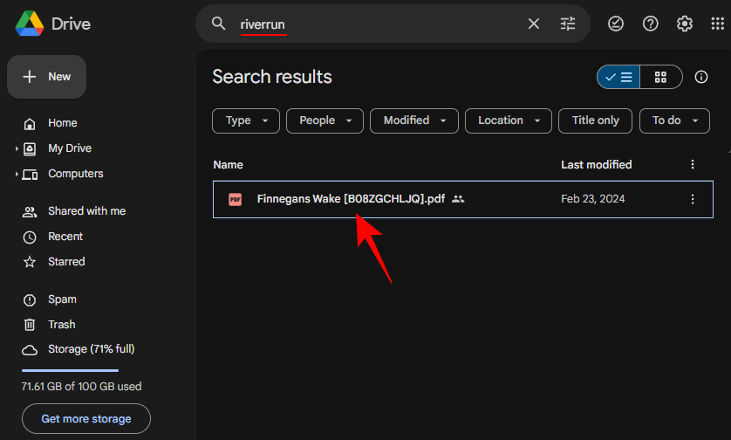The height and width of the screenshot is (440, 731).
Task: Clear the riverrun search query
Action: (533, 24)
